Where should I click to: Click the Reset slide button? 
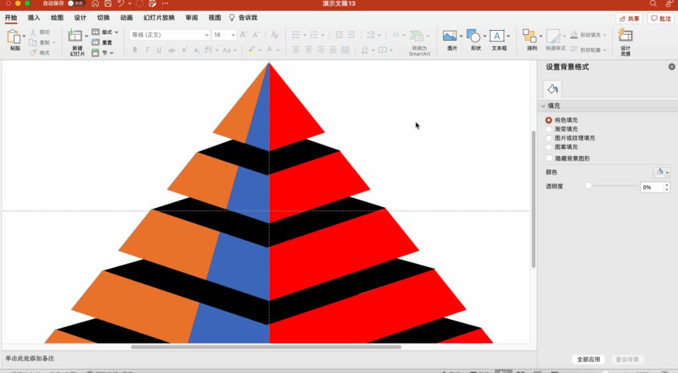point(627,359)
